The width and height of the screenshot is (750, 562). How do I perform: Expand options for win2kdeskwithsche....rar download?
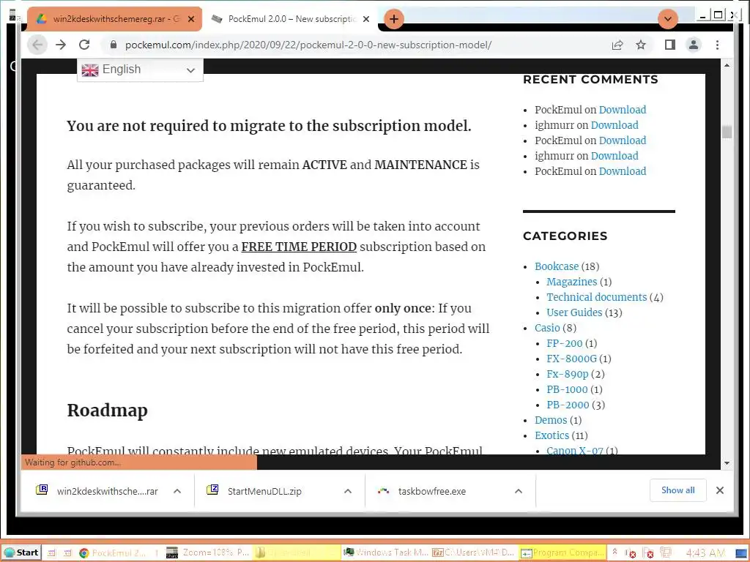click(177, 491)
